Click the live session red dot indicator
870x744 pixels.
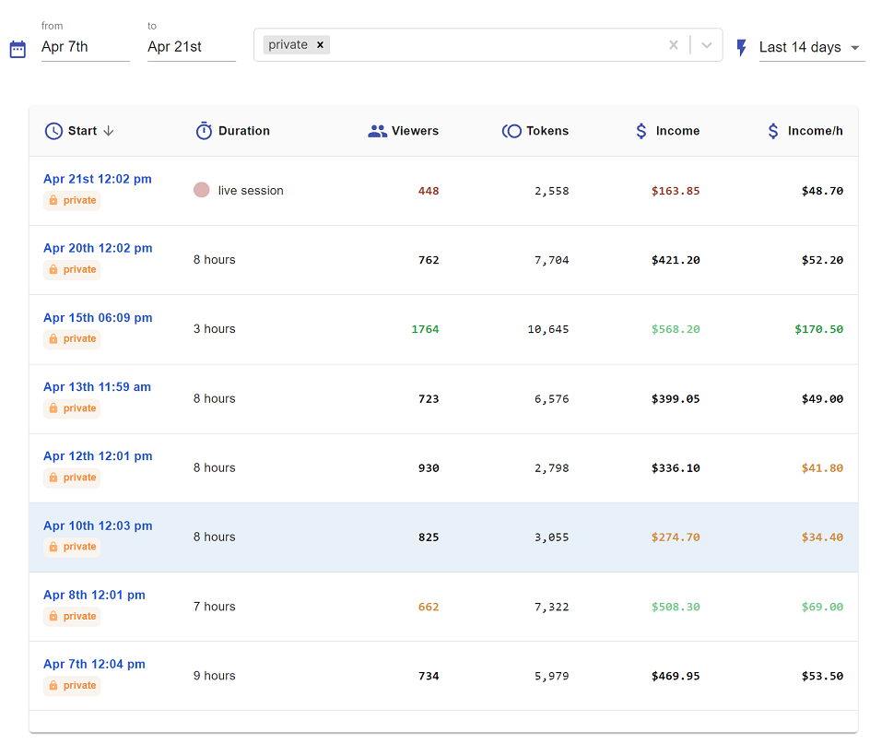pyautogui.click(x=202, y=190)
